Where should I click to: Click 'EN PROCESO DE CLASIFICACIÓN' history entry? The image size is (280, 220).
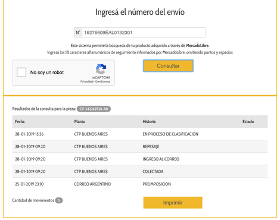[x=170, y=134]
